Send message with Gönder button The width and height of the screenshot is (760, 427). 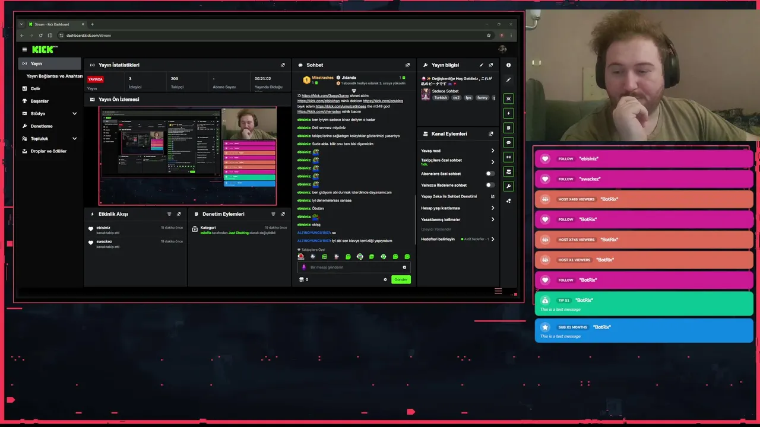tap(401, 280)
